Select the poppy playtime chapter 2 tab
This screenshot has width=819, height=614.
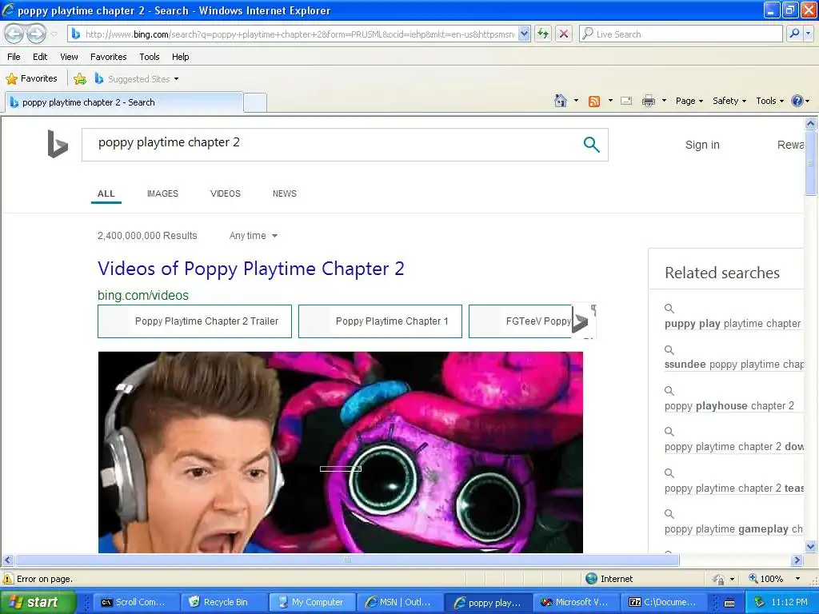pos(123,102)
